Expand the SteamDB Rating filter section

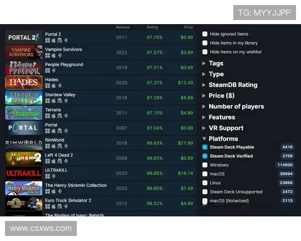pyautogui.click(x=233, y=85)
